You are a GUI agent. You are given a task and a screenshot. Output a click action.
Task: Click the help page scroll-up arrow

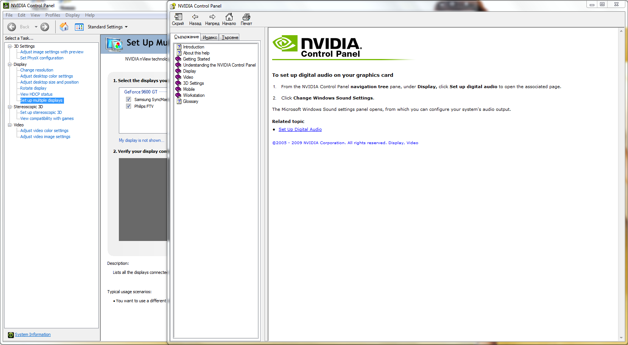[621, 31]
